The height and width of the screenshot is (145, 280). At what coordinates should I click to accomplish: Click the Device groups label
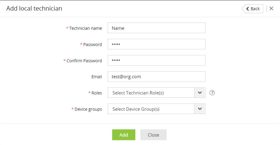(88, 109)
